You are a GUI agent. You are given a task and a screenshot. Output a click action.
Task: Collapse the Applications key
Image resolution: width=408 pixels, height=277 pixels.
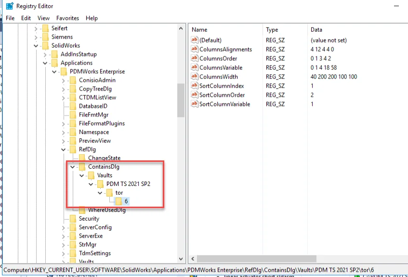45,63
